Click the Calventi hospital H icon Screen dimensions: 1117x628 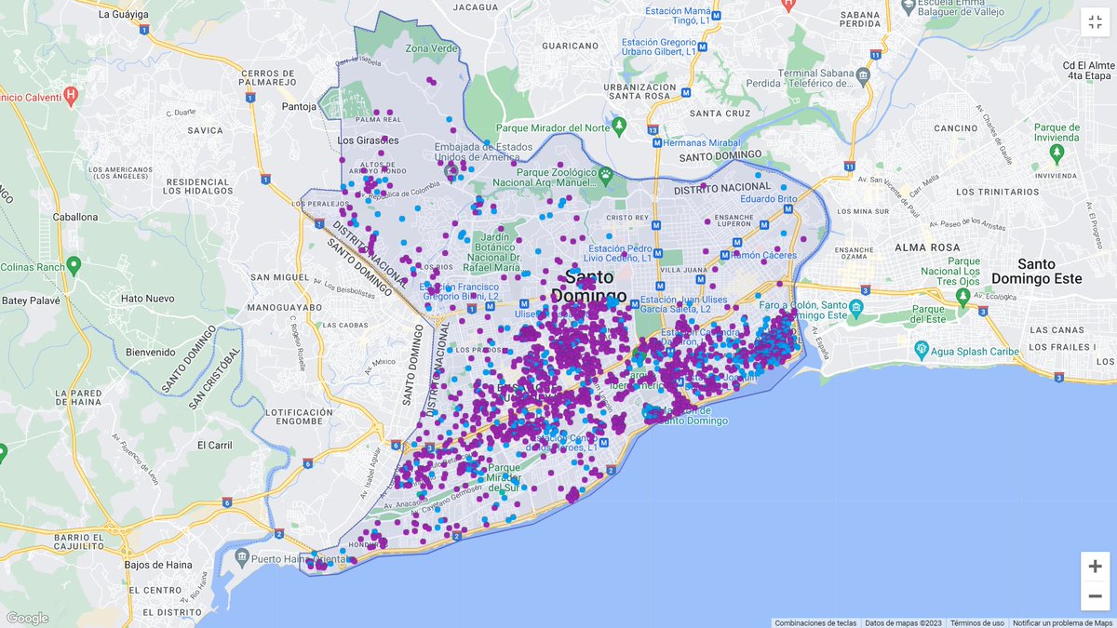(71, 95)
